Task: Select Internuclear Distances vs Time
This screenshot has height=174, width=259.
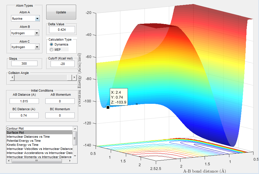Action: pyautogui.click(x=40, y=137)
